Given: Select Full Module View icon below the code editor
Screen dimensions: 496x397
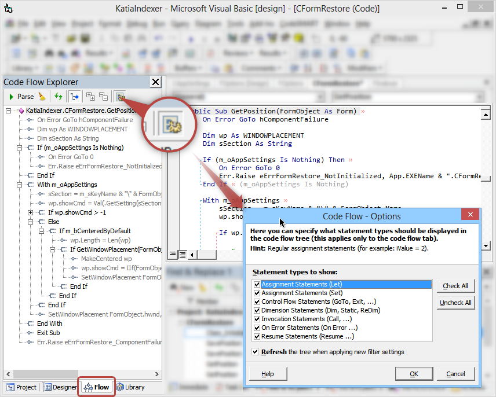Looking at the screenshot, I should click(183, 255).
